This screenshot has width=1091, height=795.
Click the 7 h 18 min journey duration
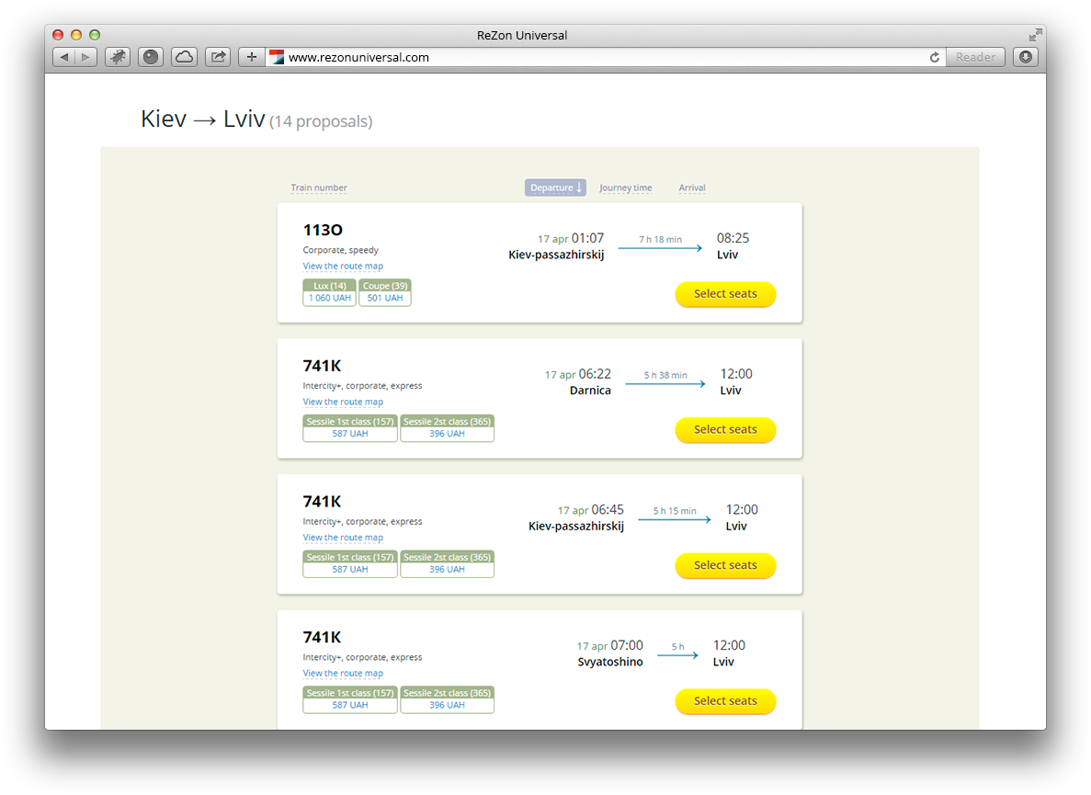(660, 239)
